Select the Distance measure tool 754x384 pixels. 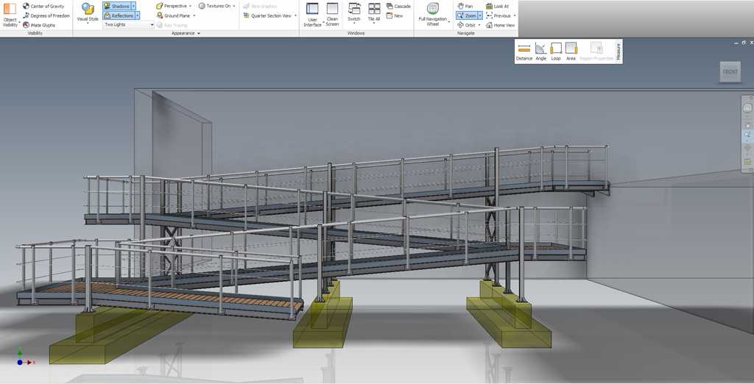524,51
